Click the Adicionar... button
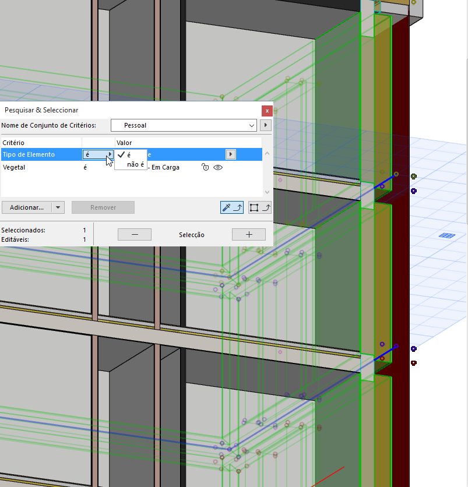The image size is (468, 487). (x=28, y=207)
